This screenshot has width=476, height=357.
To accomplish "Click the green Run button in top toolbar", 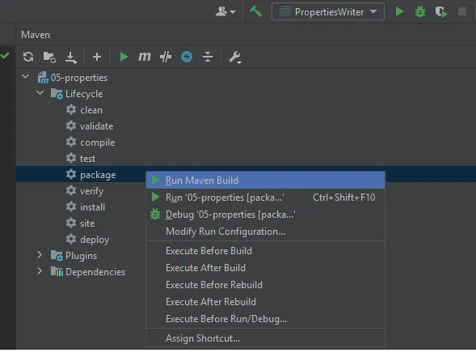I will (399, 12).
